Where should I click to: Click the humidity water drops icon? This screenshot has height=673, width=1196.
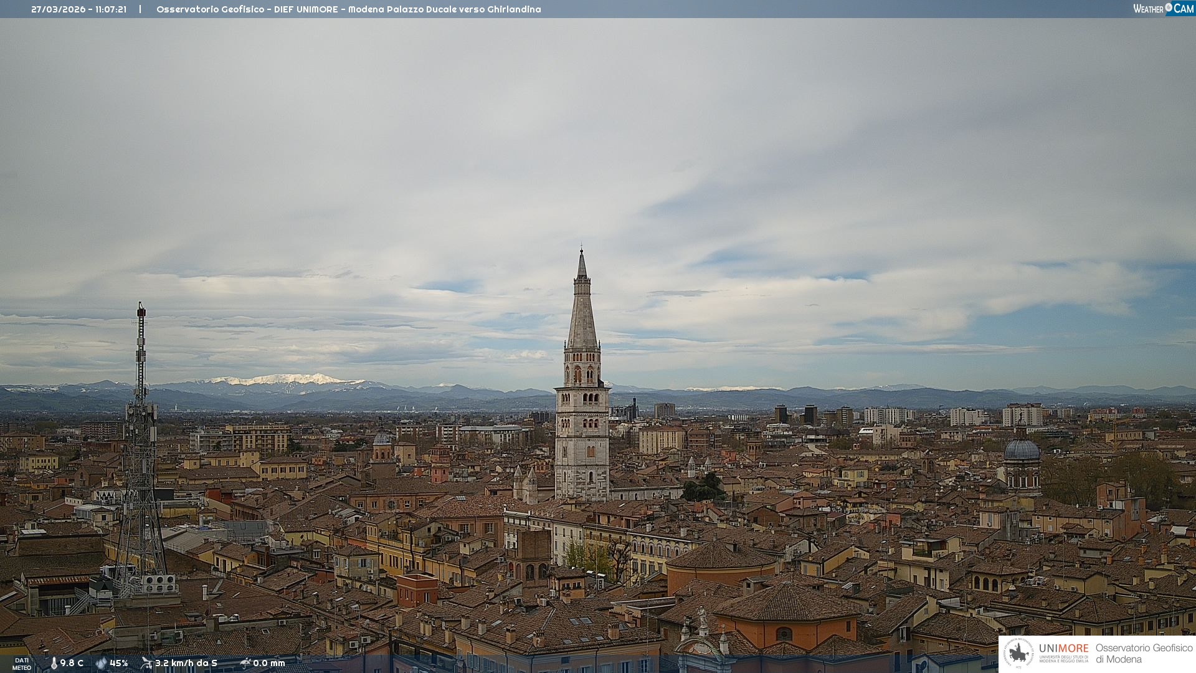(102, 663)
